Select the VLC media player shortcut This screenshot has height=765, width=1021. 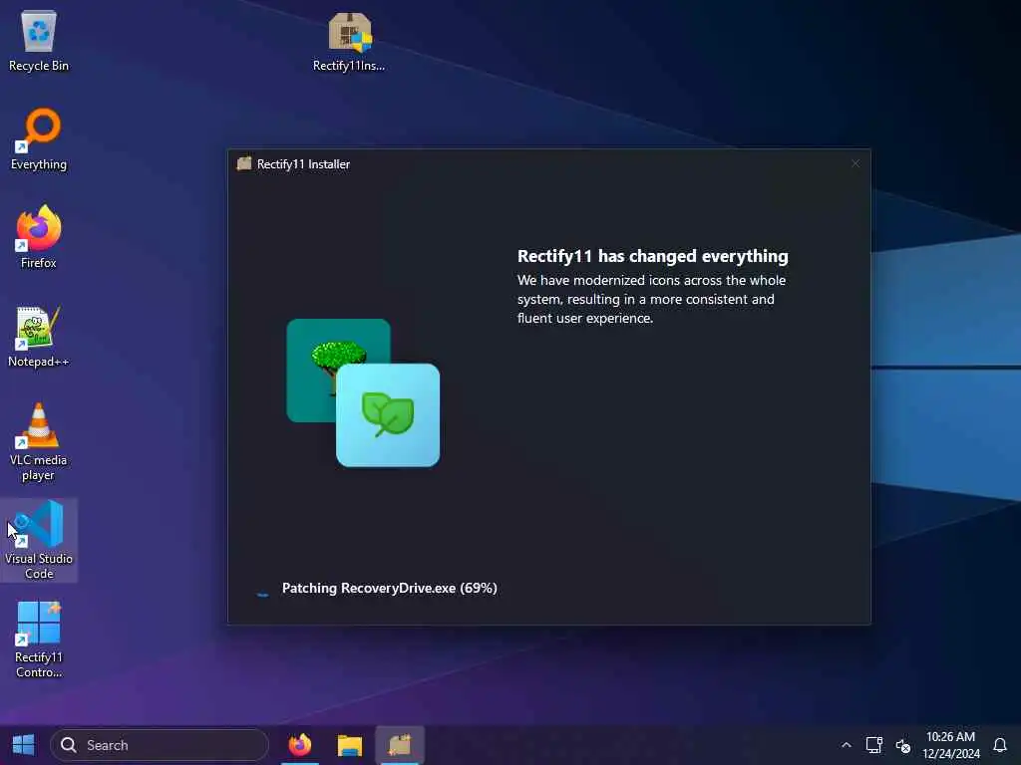pyautogui.click(x=39, y=442)
